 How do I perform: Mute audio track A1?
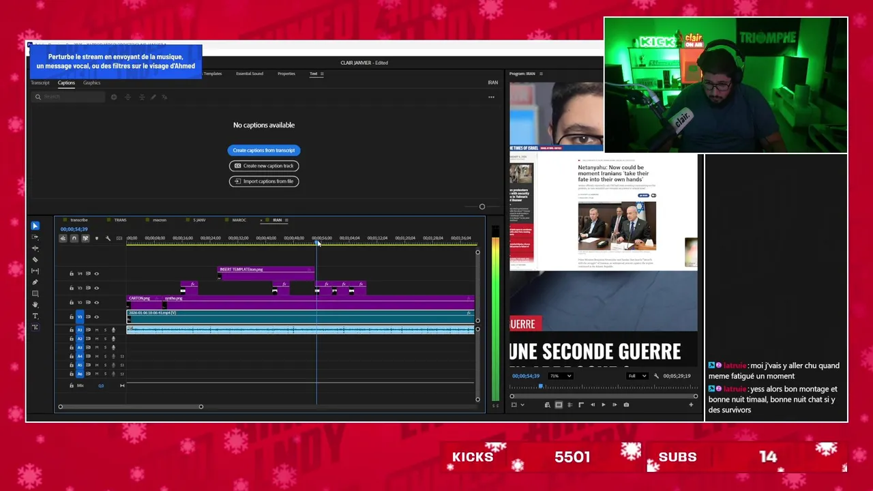96,330
